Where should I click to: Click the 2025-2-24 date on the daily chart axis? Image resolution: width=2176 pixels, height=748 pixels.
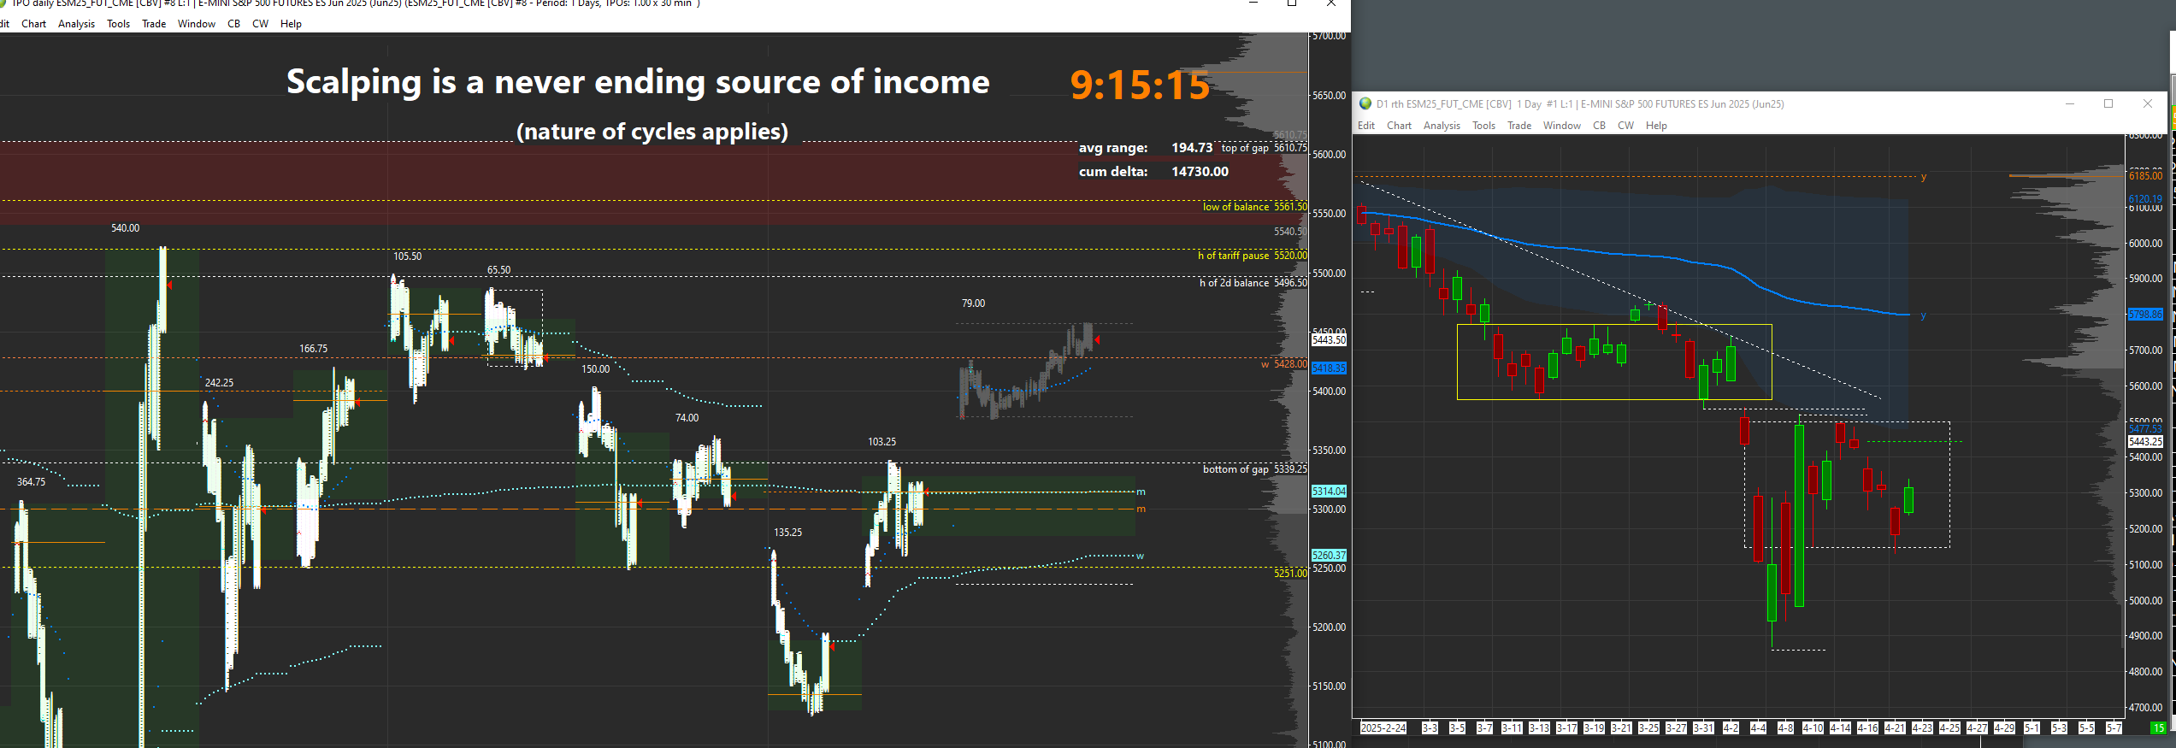(x=1383, y=728)
